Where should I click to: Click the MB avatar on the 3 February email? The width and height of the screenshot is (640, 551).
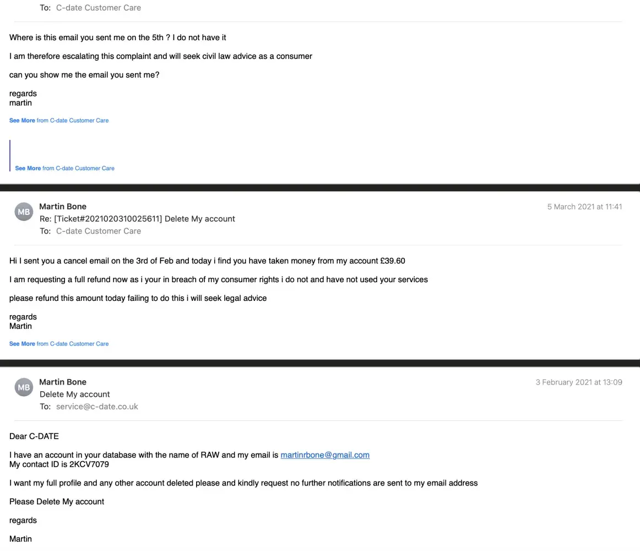pos(24,387)
